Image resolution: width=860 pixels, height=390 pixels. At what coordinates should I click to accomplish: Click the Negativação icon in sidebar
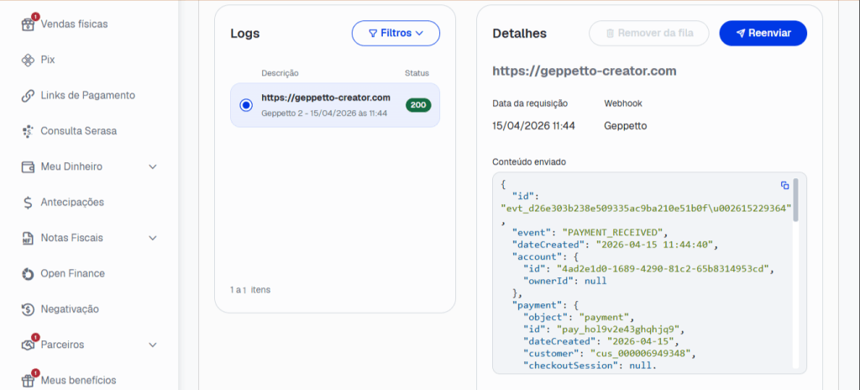tap(28, 309)
